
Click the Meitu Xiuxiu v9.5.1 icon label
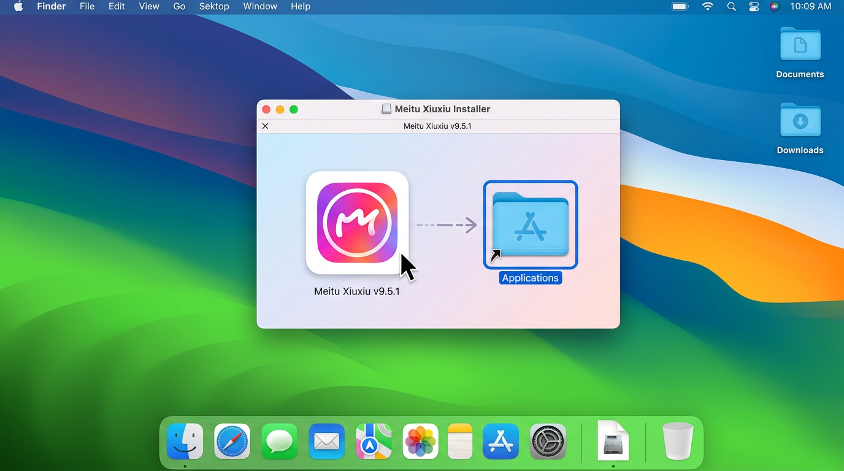tap(357, 291)
